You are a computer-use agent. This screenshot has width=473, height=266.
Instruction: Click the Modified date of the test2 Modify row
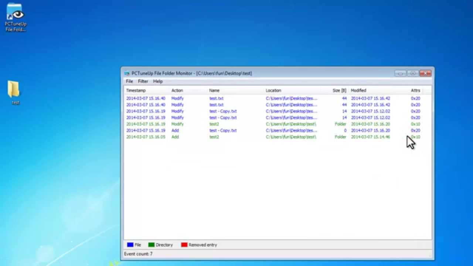tap(370, 124)
